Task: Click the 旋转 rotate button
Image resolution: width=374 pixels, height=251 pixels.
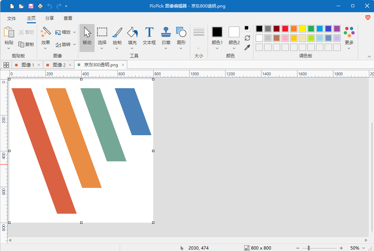Action: (x=63, y=44)
